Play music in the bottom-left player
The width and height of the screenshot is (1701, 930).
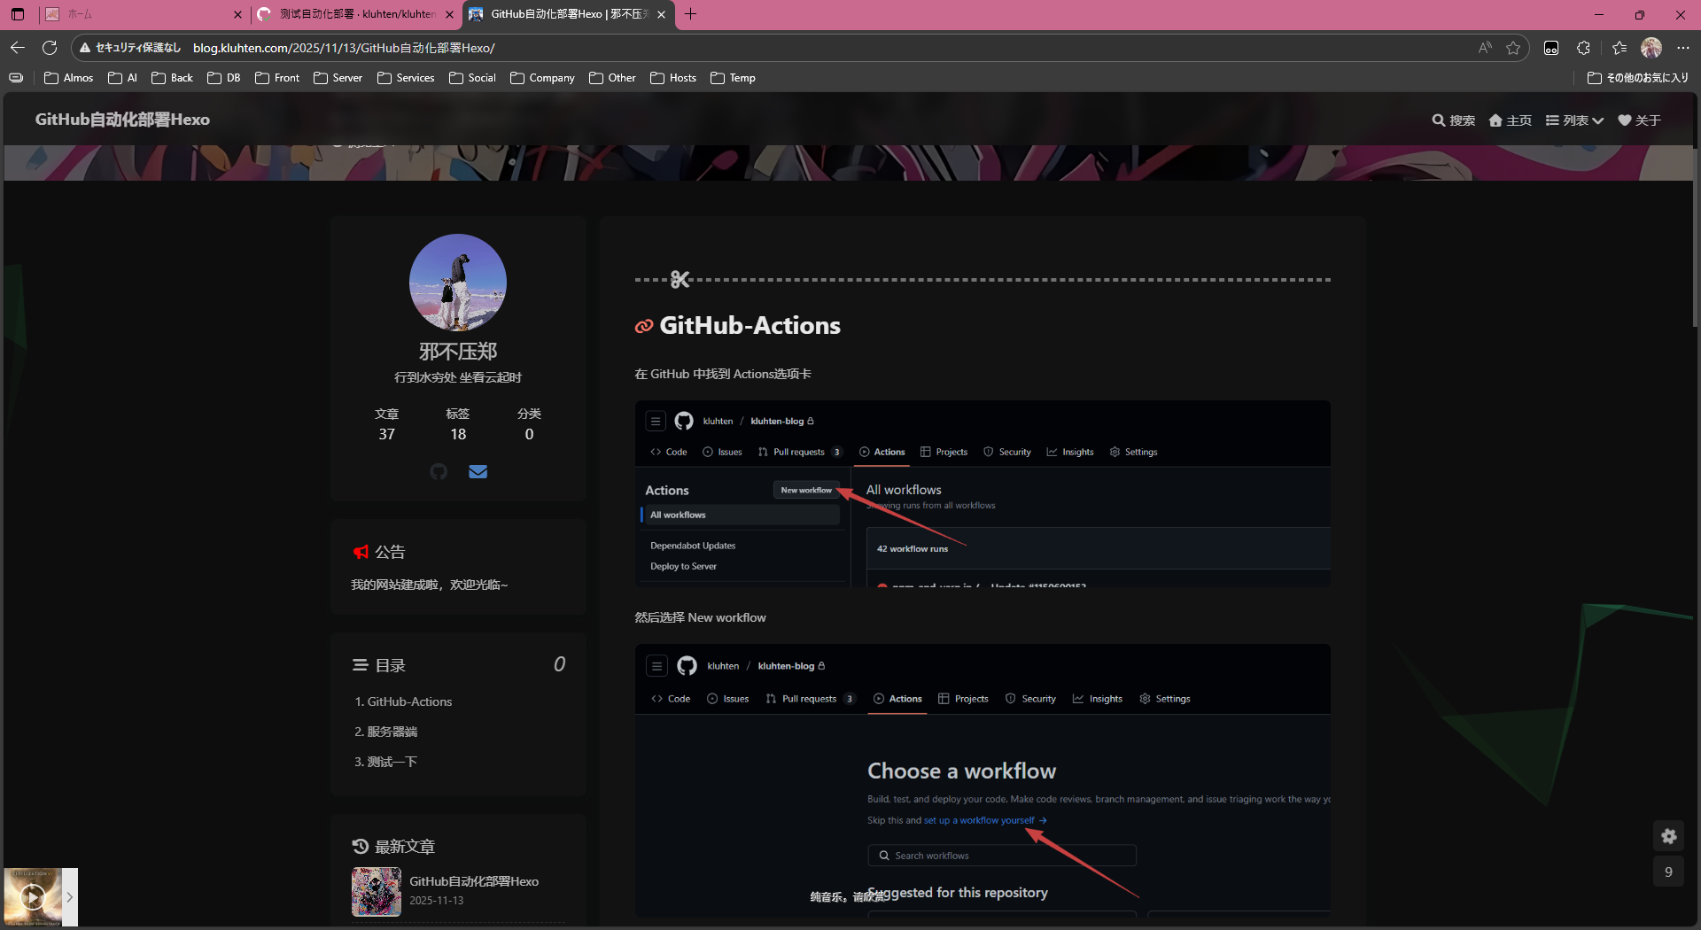[33, 897]
